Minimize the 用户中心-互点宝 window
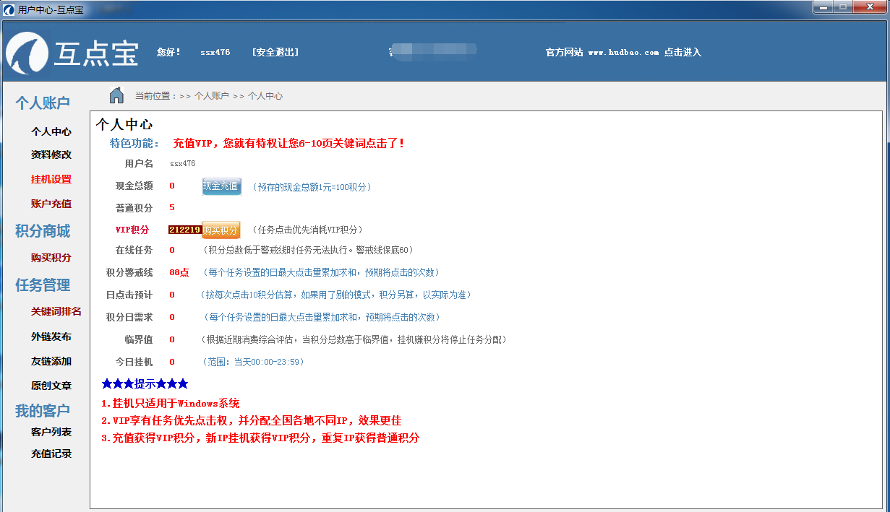Image resolution: width=890 pixels, height=512 pixels. pyautogui.click(x=823, y=7)
